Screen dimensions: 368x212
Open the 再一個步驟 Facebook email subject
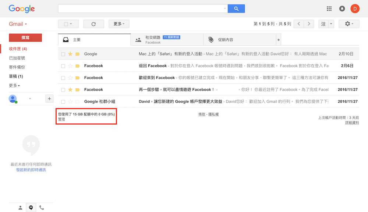click(x=176, y=90)
